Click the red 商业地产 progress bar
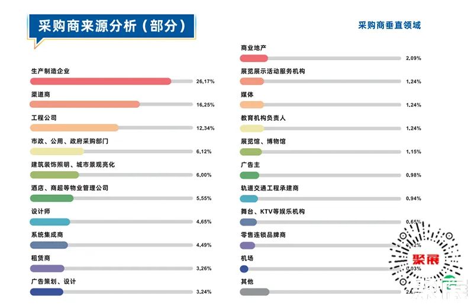474x305 pixels. (x=254, y=58)
